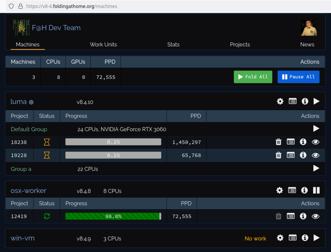The height and width of the screenshot is (252, 331).
Task: Dump work unit for project 18238
Action: [x=278, y=142]
